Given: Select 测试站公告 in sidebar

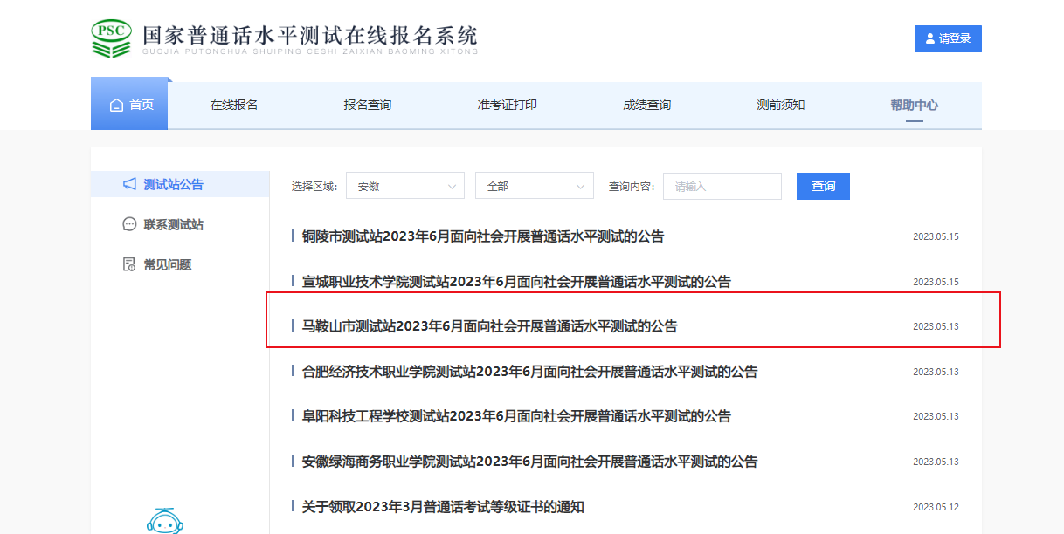Looking at the screenshot, I should [x=180, y=184].
